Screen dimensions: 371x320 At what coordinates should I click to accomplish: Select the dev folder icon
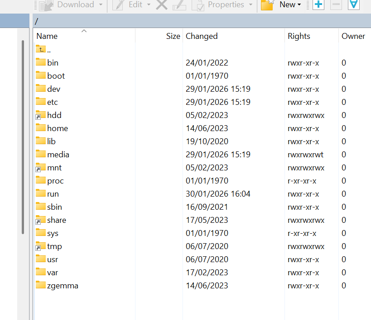[41, 88]
